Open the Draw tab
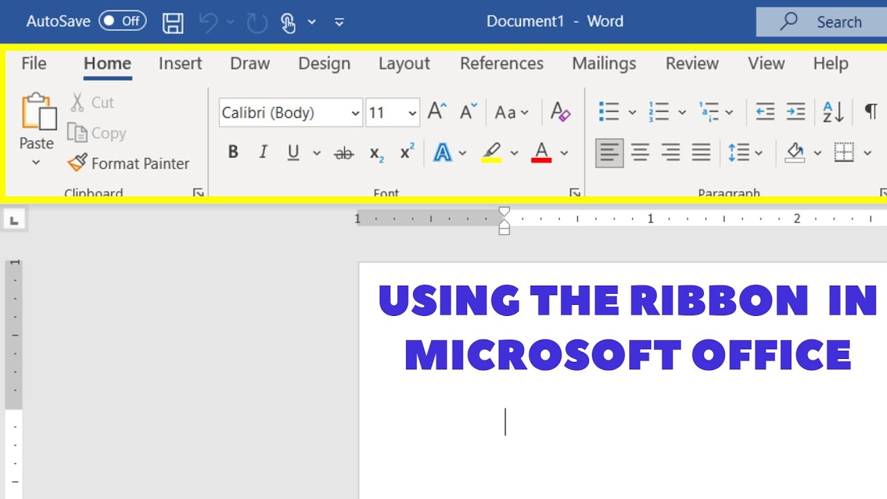This screenshot has width=887, height=499. (x=249, y=64)
